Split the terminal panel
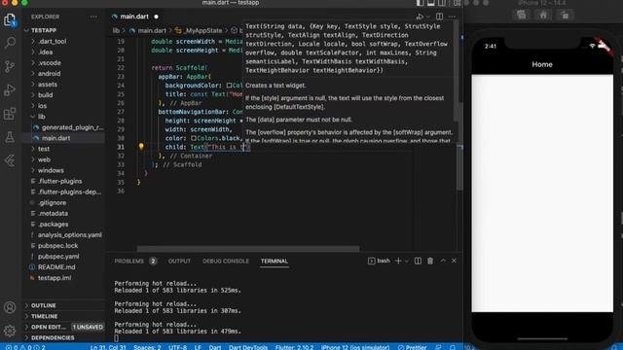623x350 pixels. [x=418, y=261]
